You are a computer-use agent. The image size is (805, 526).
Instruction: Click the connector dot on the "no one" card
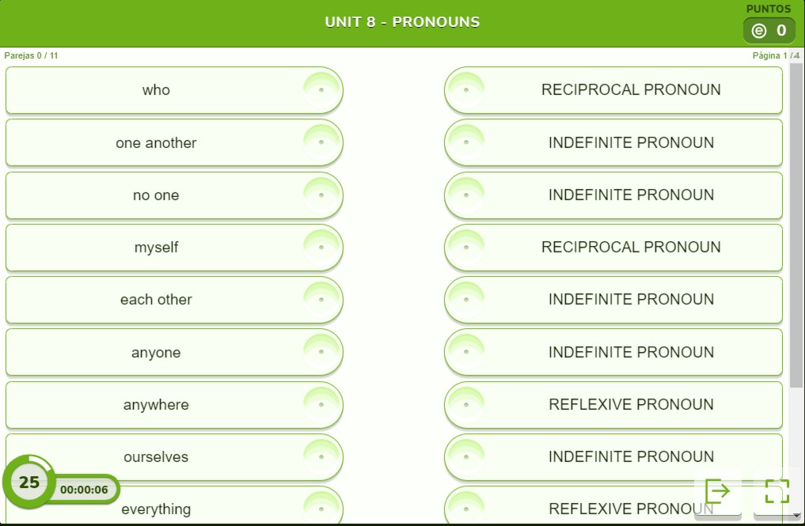321,195
